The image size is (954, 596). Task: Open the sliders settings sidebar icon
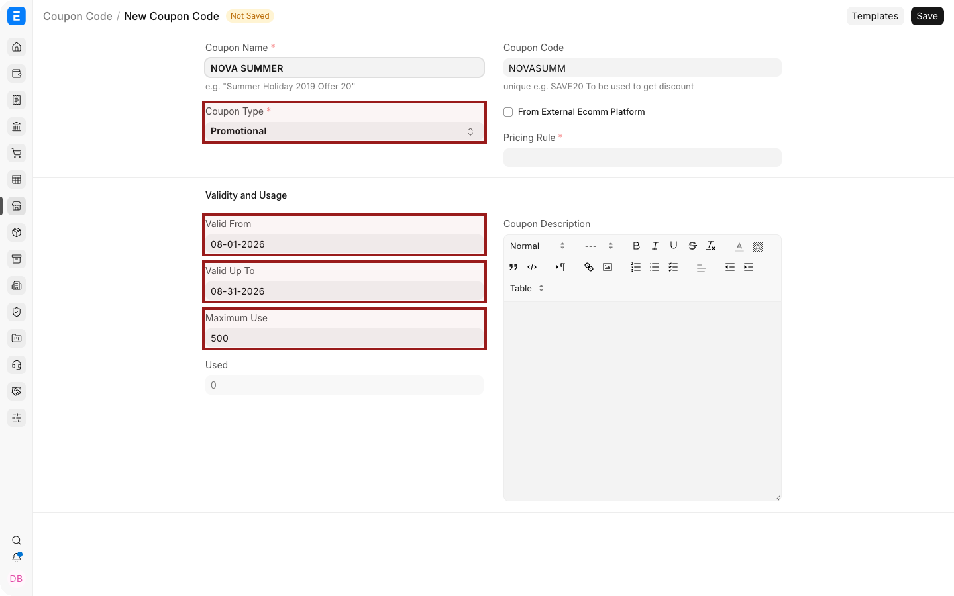tap(17, 418)
